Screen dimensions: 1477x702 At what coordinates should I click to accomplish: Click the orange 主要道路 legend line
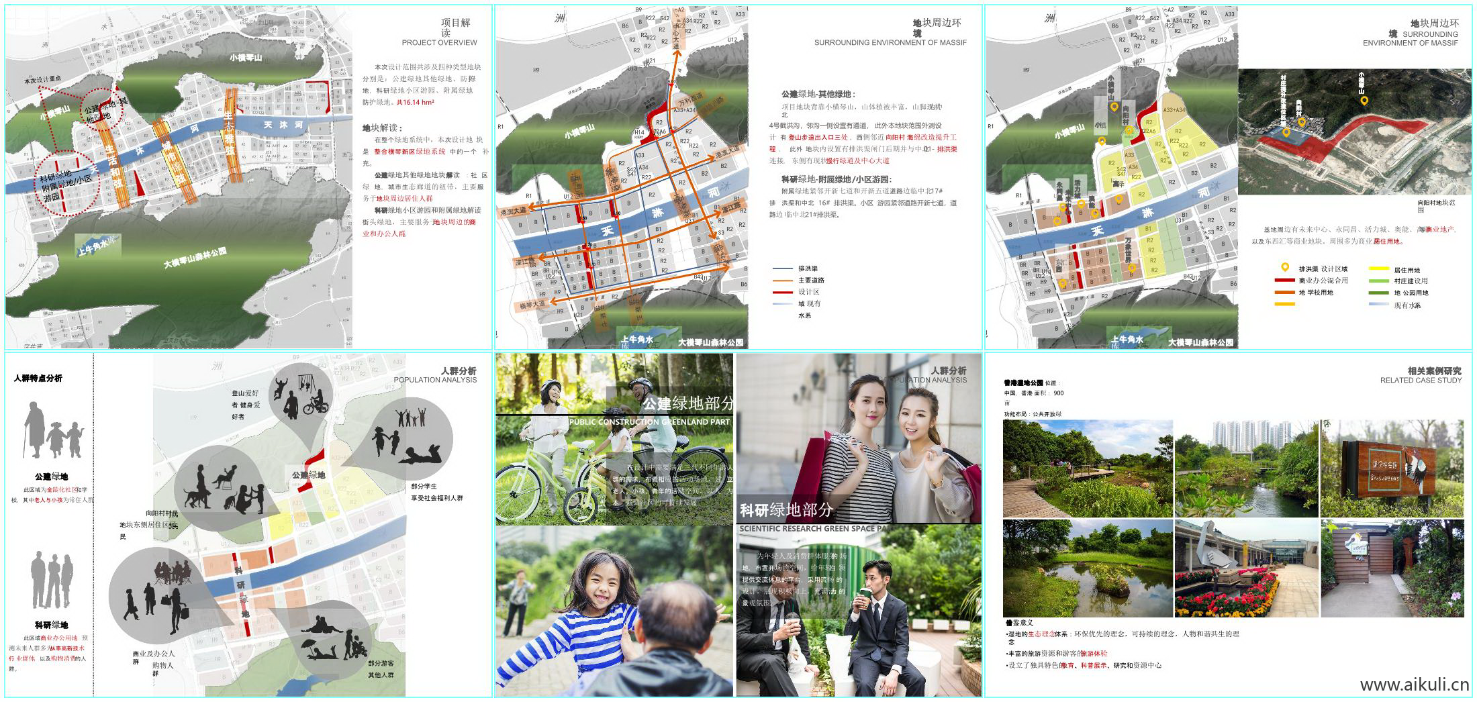point(782,281)
